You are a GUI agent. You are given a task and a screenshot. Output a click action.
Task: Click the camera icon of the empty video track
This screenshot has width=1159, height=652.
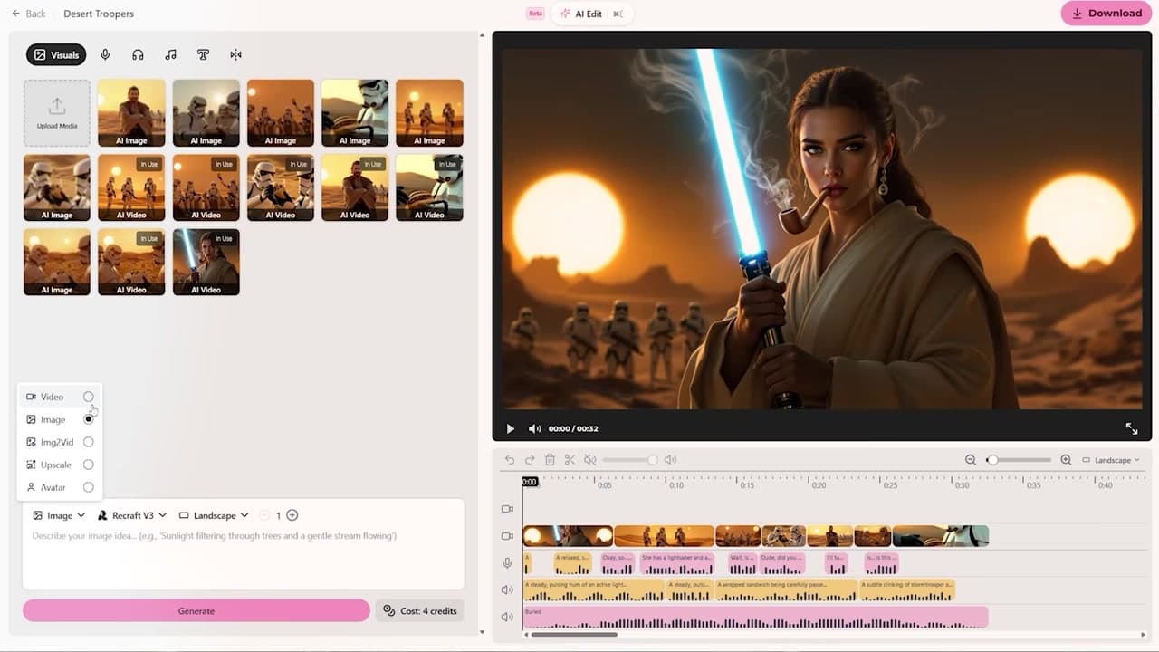507,509
